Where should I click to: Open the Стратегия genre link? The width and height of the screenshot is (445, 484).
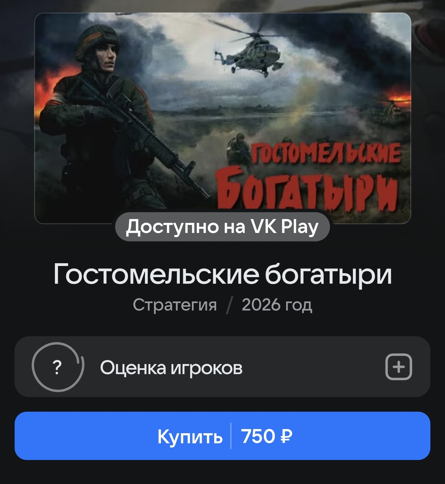point(175,305)
